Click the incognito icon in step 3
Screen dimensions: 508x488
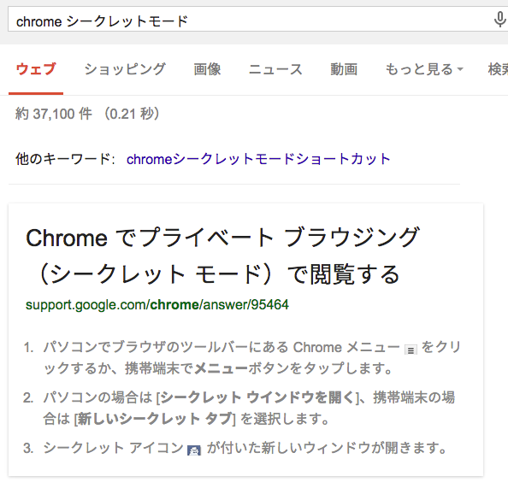click(x=194, y=450)
